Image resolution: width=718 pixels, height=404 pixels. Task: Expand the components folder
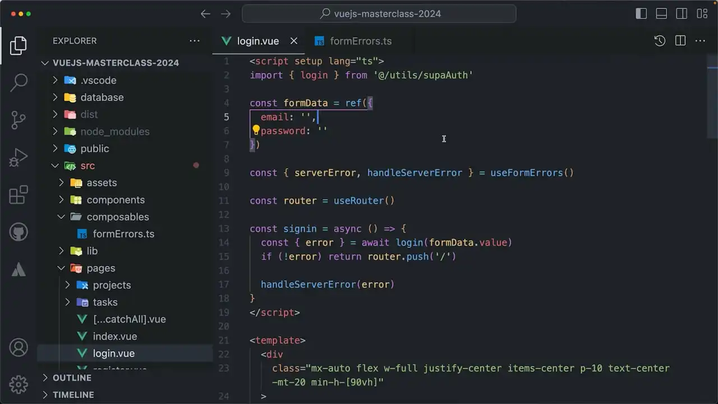61,200
